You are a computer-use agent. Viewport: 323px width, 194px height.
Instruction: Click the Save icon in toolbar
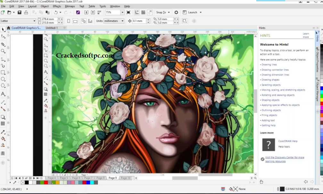coord(19,12)
